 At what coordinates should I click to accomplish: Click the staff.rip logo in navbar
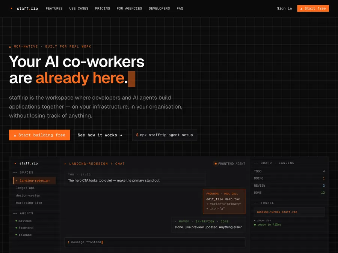[x=24, y=8]
